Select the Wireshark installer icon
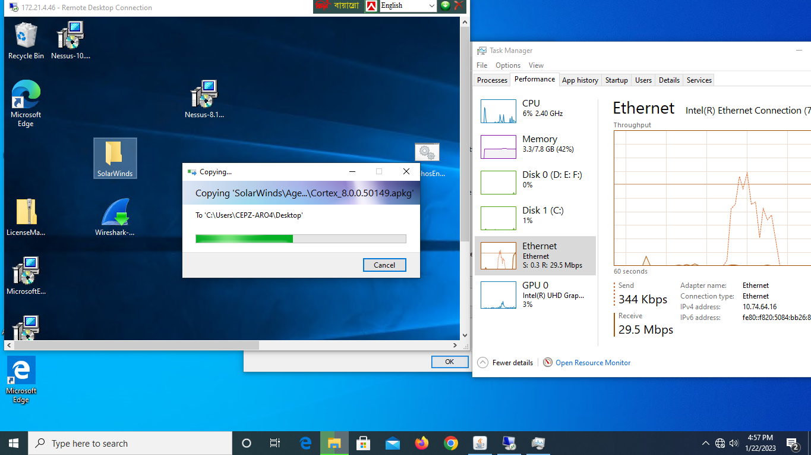The width and height of the screenshot is (811, 455). pos(115,217)
